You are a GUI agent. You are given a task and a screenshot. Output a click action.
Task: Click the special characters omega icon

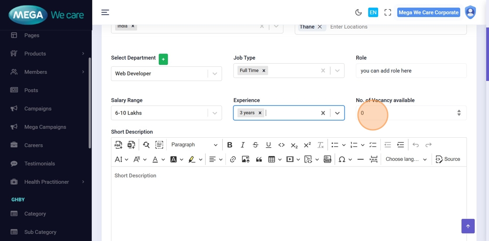pyautogui.click(x=342, y=160)
